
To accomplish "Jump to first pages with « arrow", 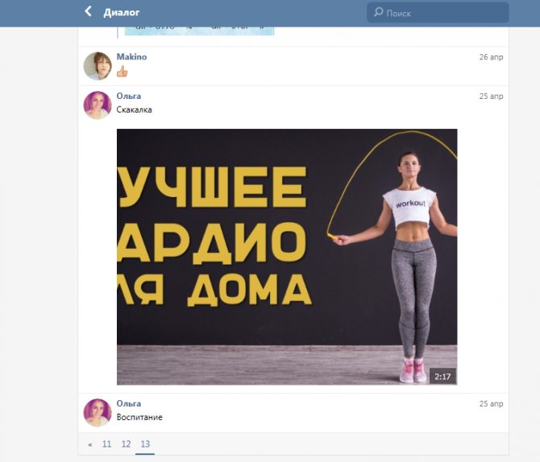I will [90, 444].
